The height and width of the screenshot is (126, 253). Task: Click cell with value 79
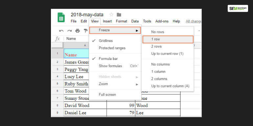pos(121,113)
